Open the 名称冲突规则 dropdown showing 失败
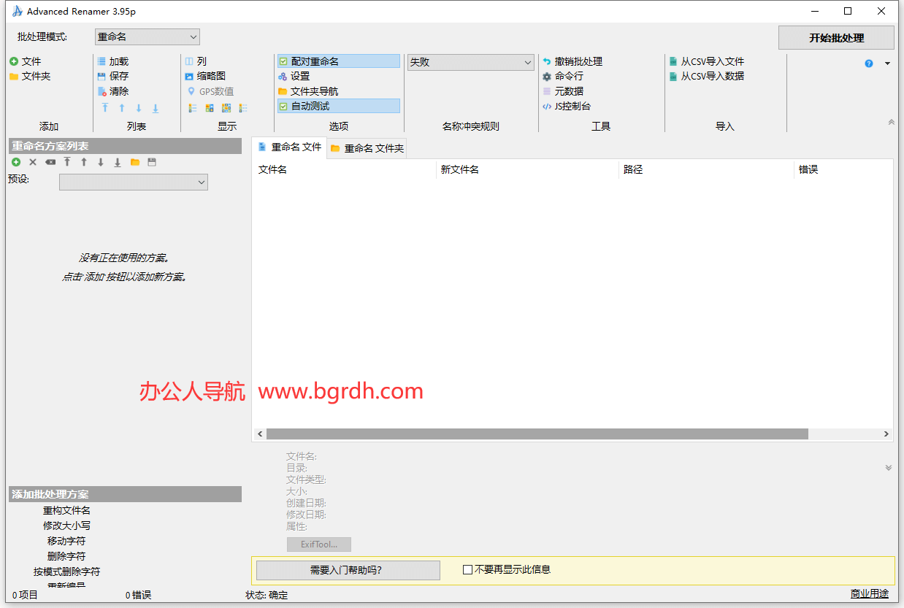 click(x=471, y=63)
